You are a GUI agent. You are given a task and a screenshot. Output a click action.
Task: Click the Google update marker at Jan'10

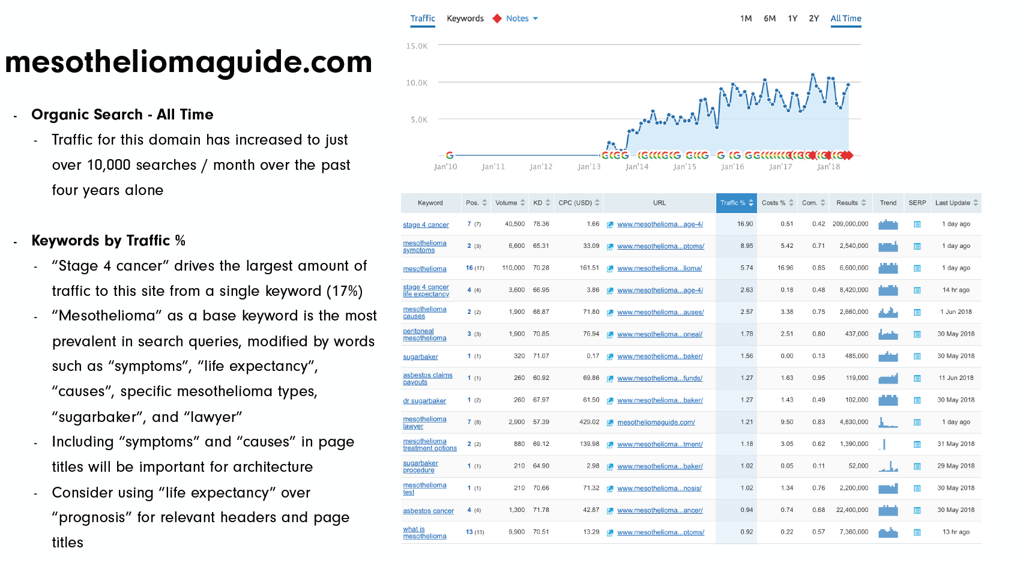pos(450,155)
